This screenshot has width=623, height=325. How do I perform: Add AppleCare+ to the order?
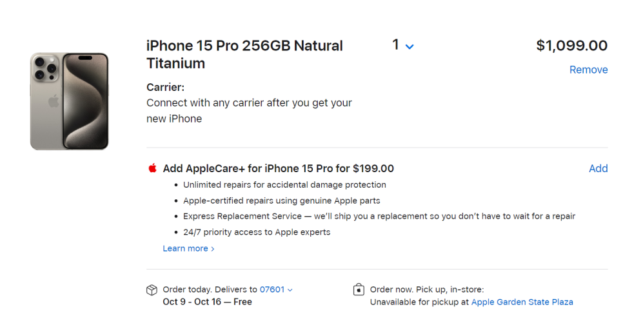pyautogui.click(x=598, y=168)
